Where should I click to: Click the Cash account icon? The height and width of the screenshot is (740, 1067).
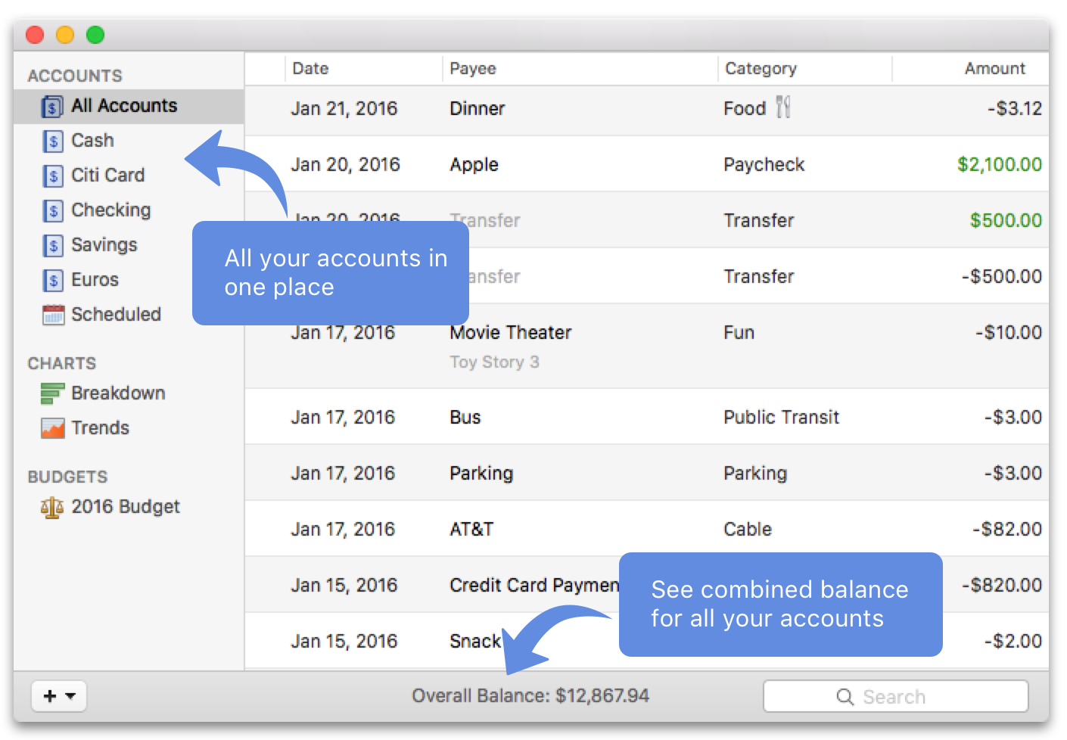point(52,141)
